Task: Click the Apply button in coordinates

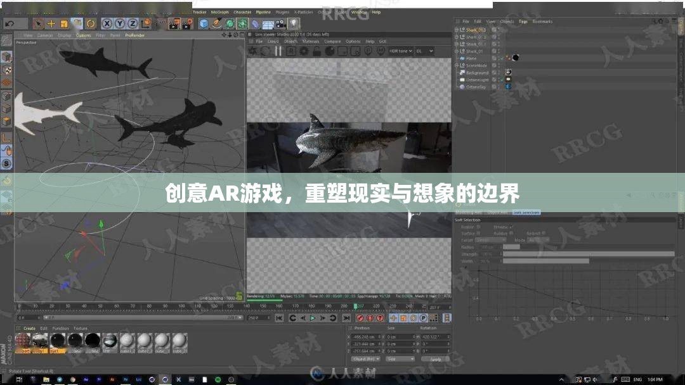Action: [x=436, y=359]
